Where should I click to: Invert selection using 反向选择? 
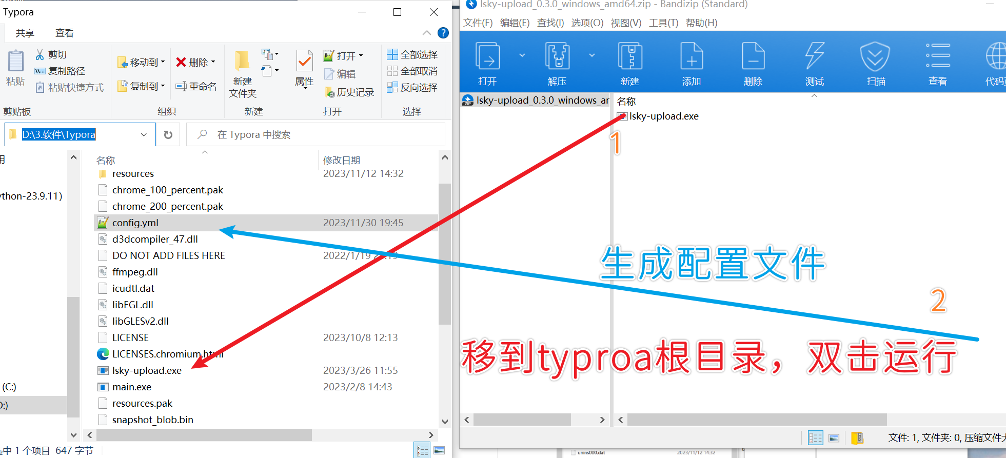(412, 87)
